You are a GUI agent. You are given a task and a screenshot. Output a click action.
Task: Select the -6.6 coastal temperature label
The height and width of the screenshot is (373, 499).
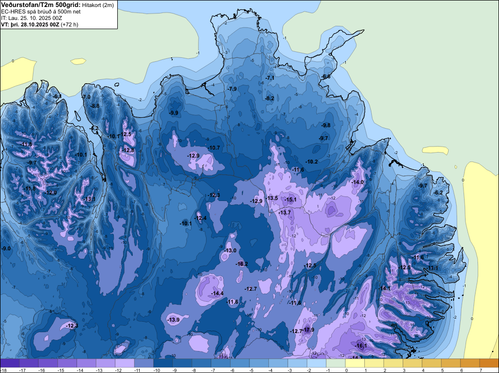326,76
